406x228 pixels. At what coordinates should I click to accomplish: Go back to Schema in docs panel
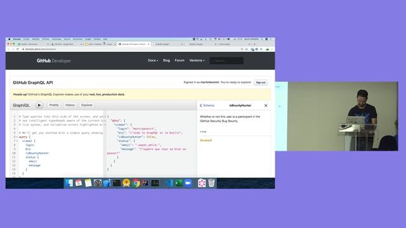(207, 106)
